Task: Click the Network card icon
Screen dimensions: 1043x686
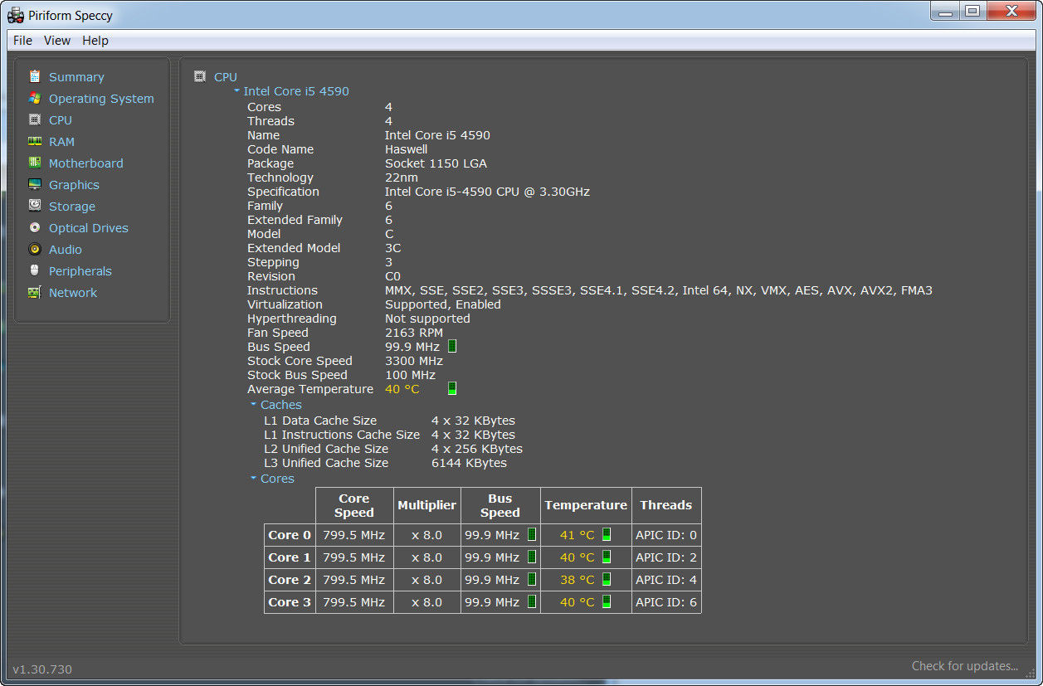Action: 34,292
